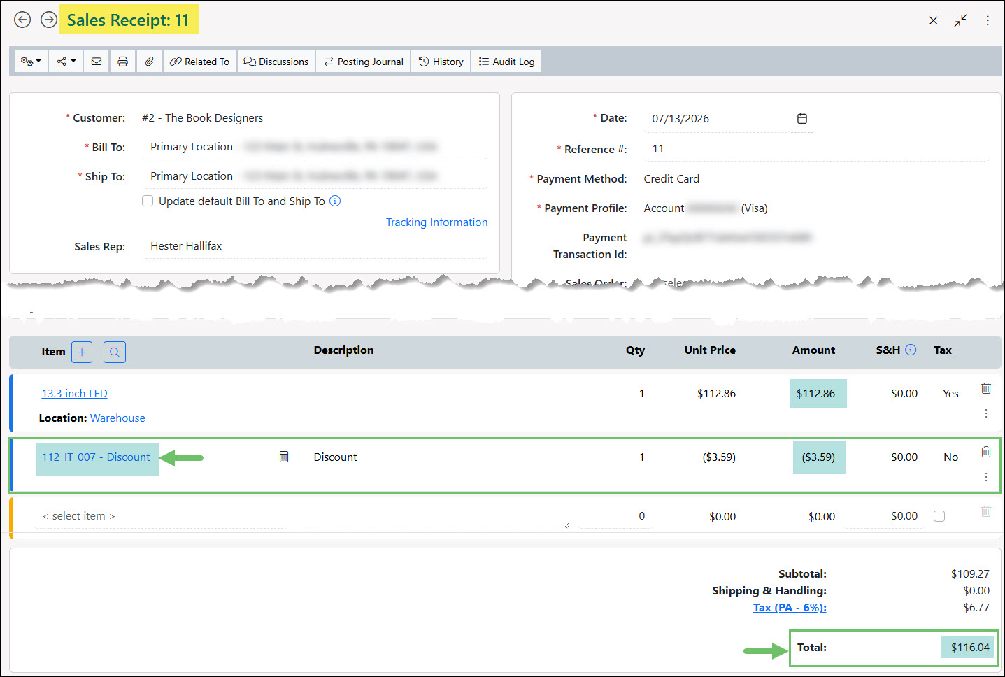This screenshot has height=677, width=1005.
Task: Add a new item with the plus button
Action: (82, 352)
